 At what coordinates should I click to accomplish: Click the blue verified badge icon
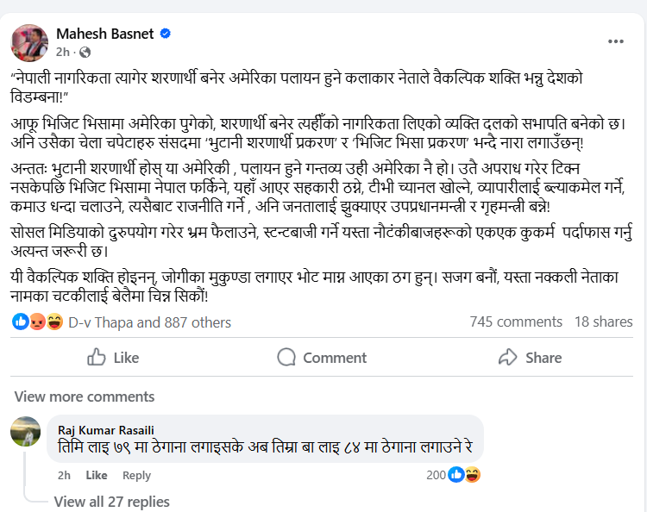pyautogui.click(x=166, y=34)
